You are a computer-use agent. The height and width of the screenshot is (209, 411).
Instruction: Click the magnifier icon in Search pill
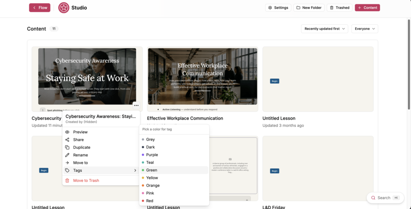tap(373, 198)
